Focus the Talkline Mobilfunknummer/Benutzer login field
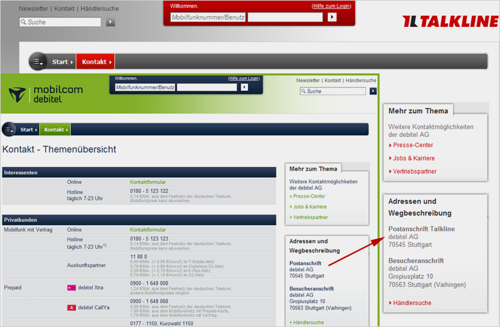The width and height of the screenshot is (500, 327). click(x=207, y=18)
